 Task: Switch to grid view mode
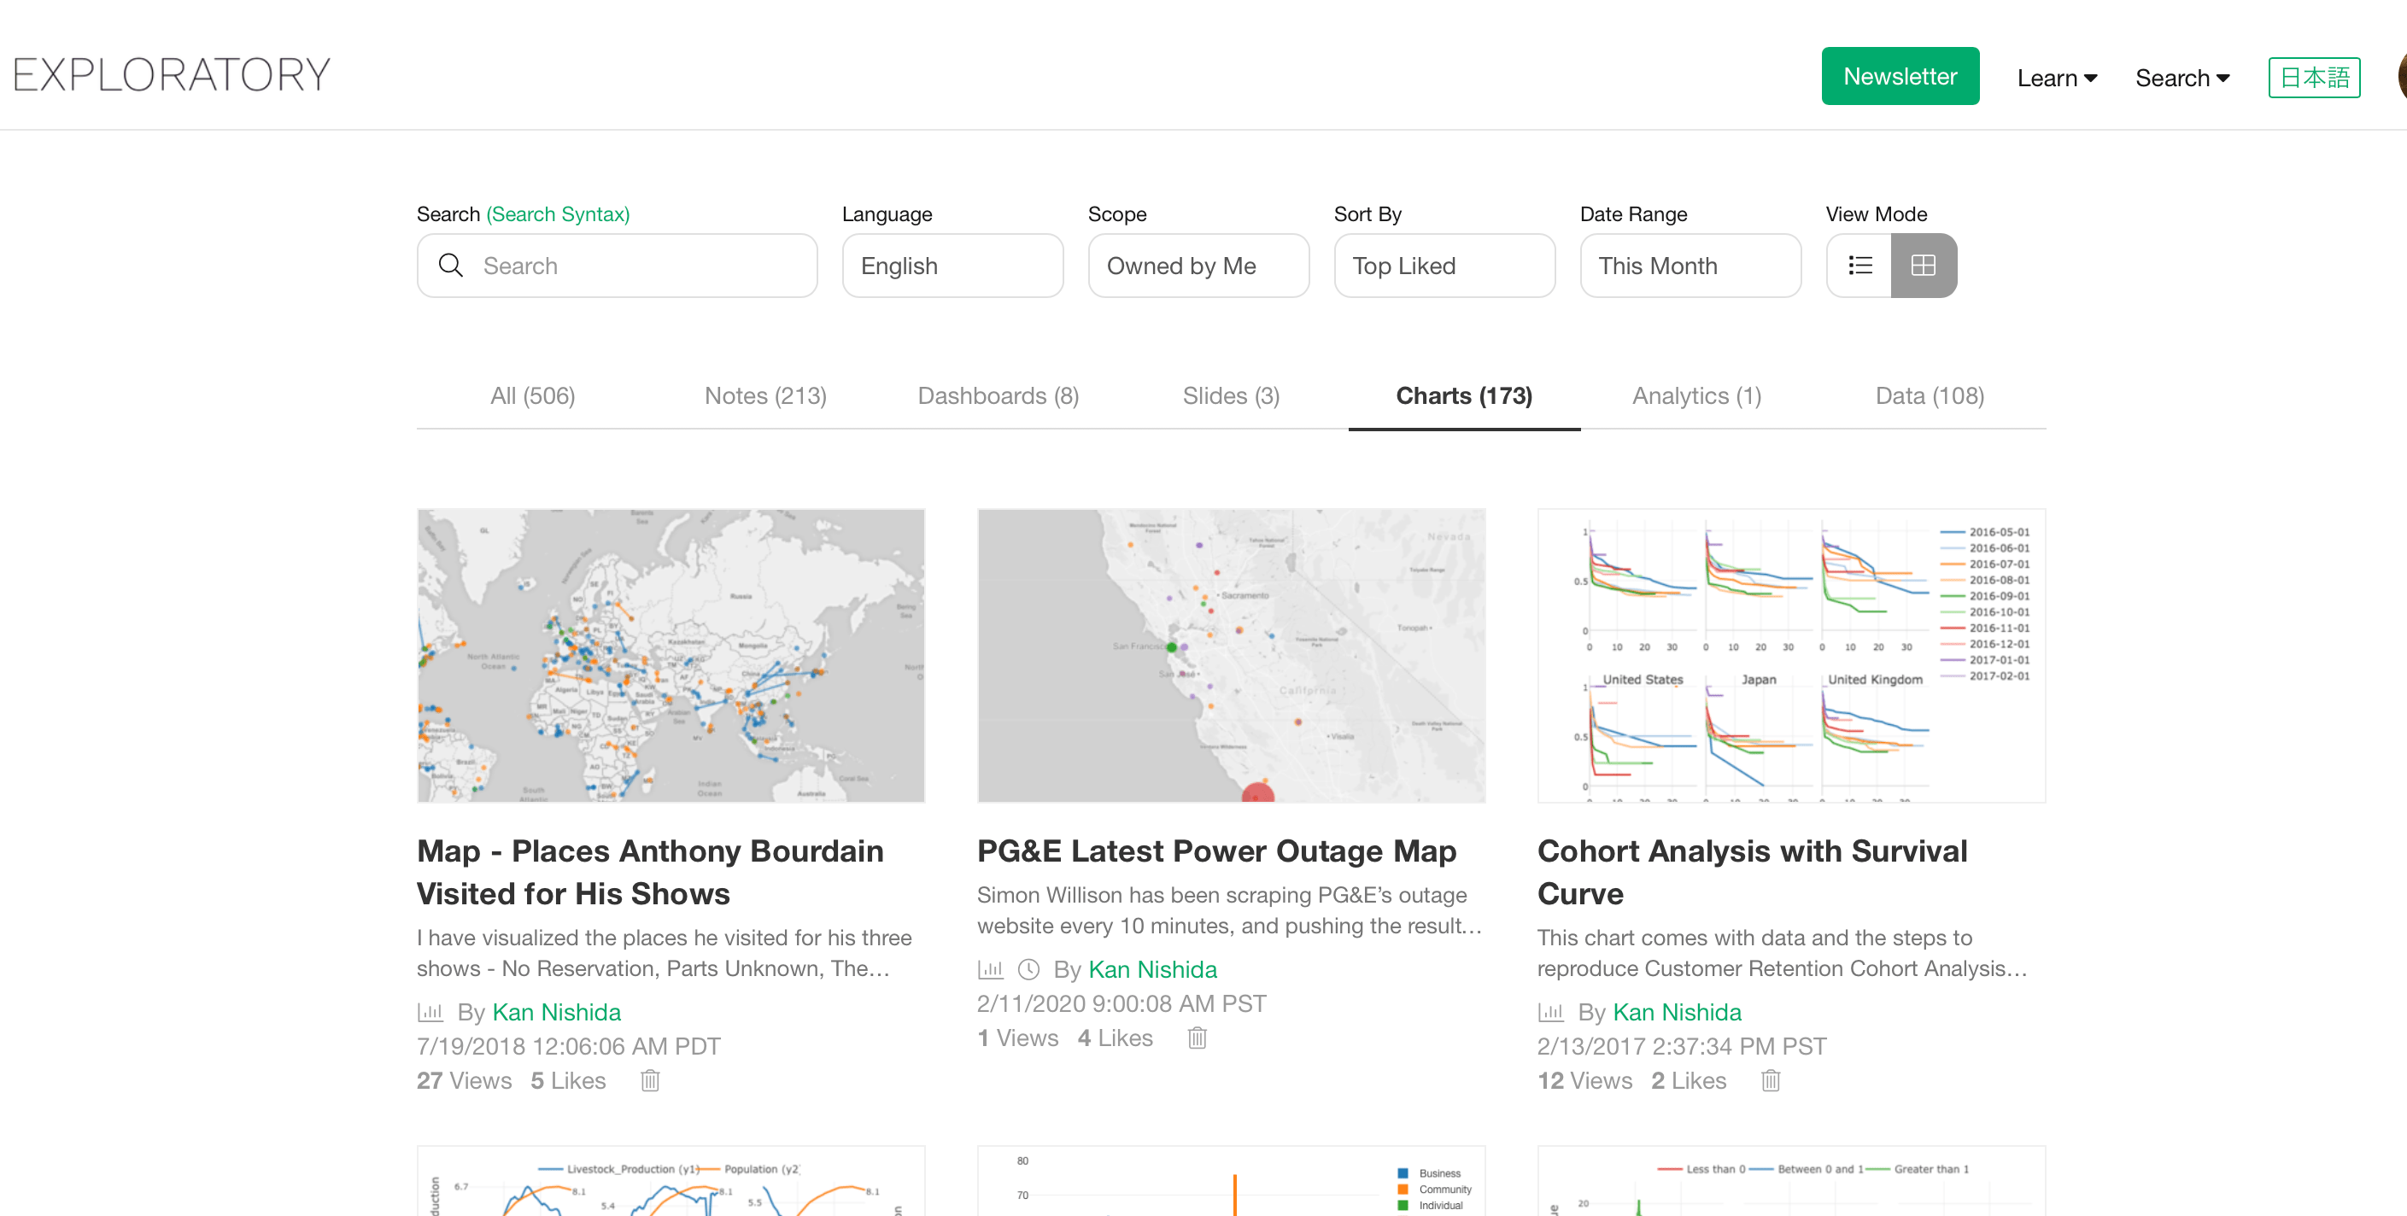(1923, 266)
